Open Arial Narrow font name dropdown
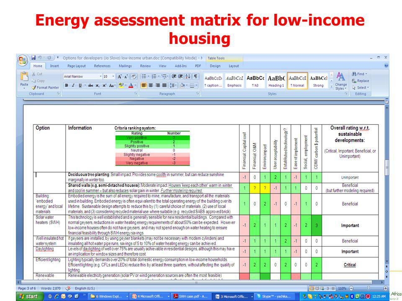Image resolution: width=402 pixels, height=301 pixels. 100,77
